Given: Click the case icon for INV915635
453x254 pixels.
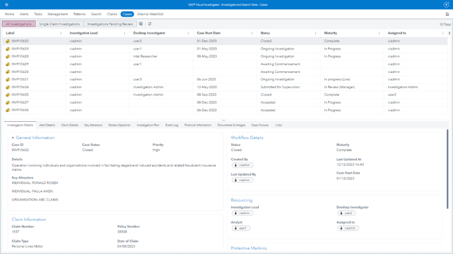Looking at the screenshot, I should pyautogui.click(x=8, y=95).
